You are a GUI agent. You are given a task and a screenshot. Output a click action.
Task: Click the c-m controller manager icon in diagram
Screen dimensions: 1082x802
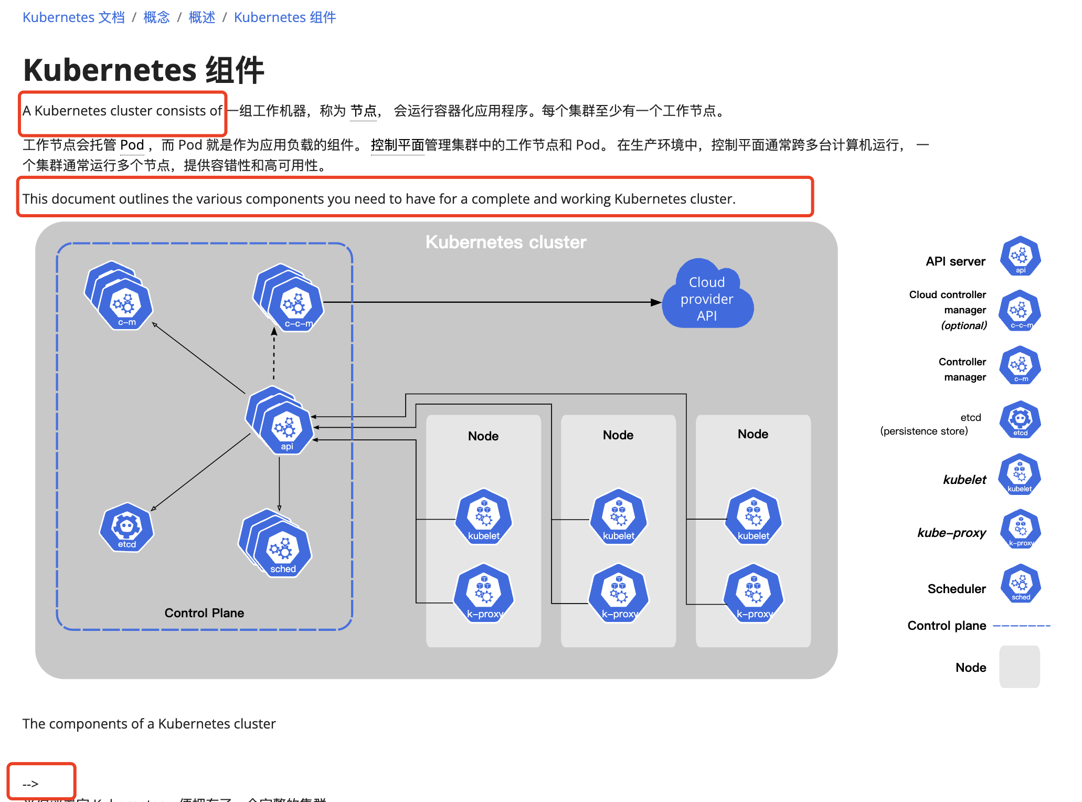pyautogui.click(x=126, y=304)
